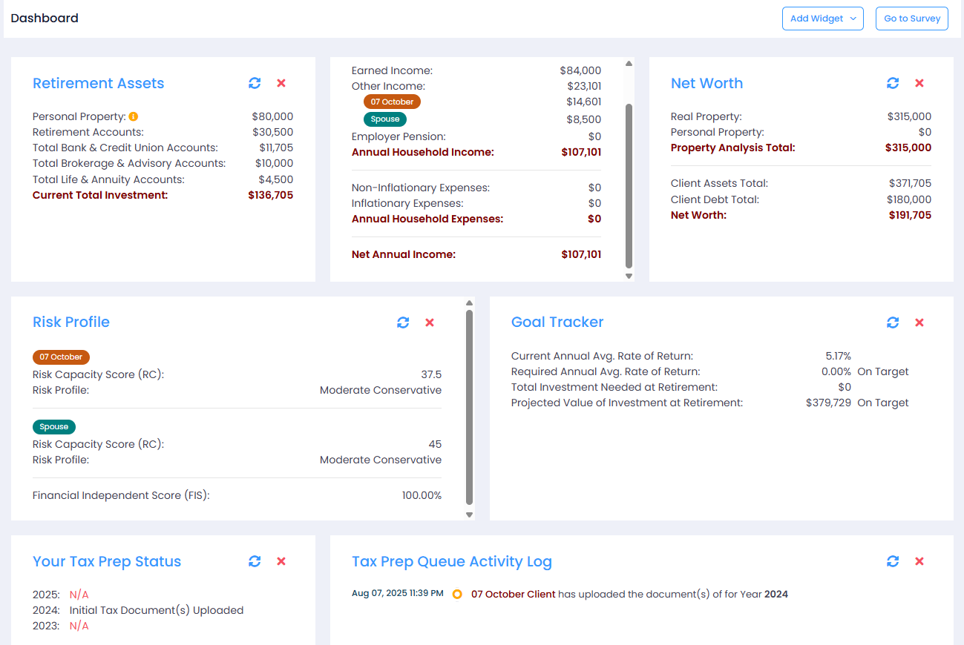
Task: Remove Your Tax Prep Status widget
Action: [281, 561]
